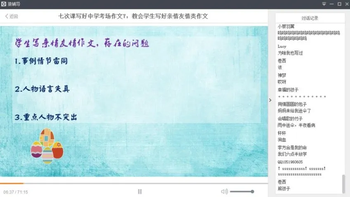Mute the audio with speaker icon

pyautogui.click(x=224, y=191)
